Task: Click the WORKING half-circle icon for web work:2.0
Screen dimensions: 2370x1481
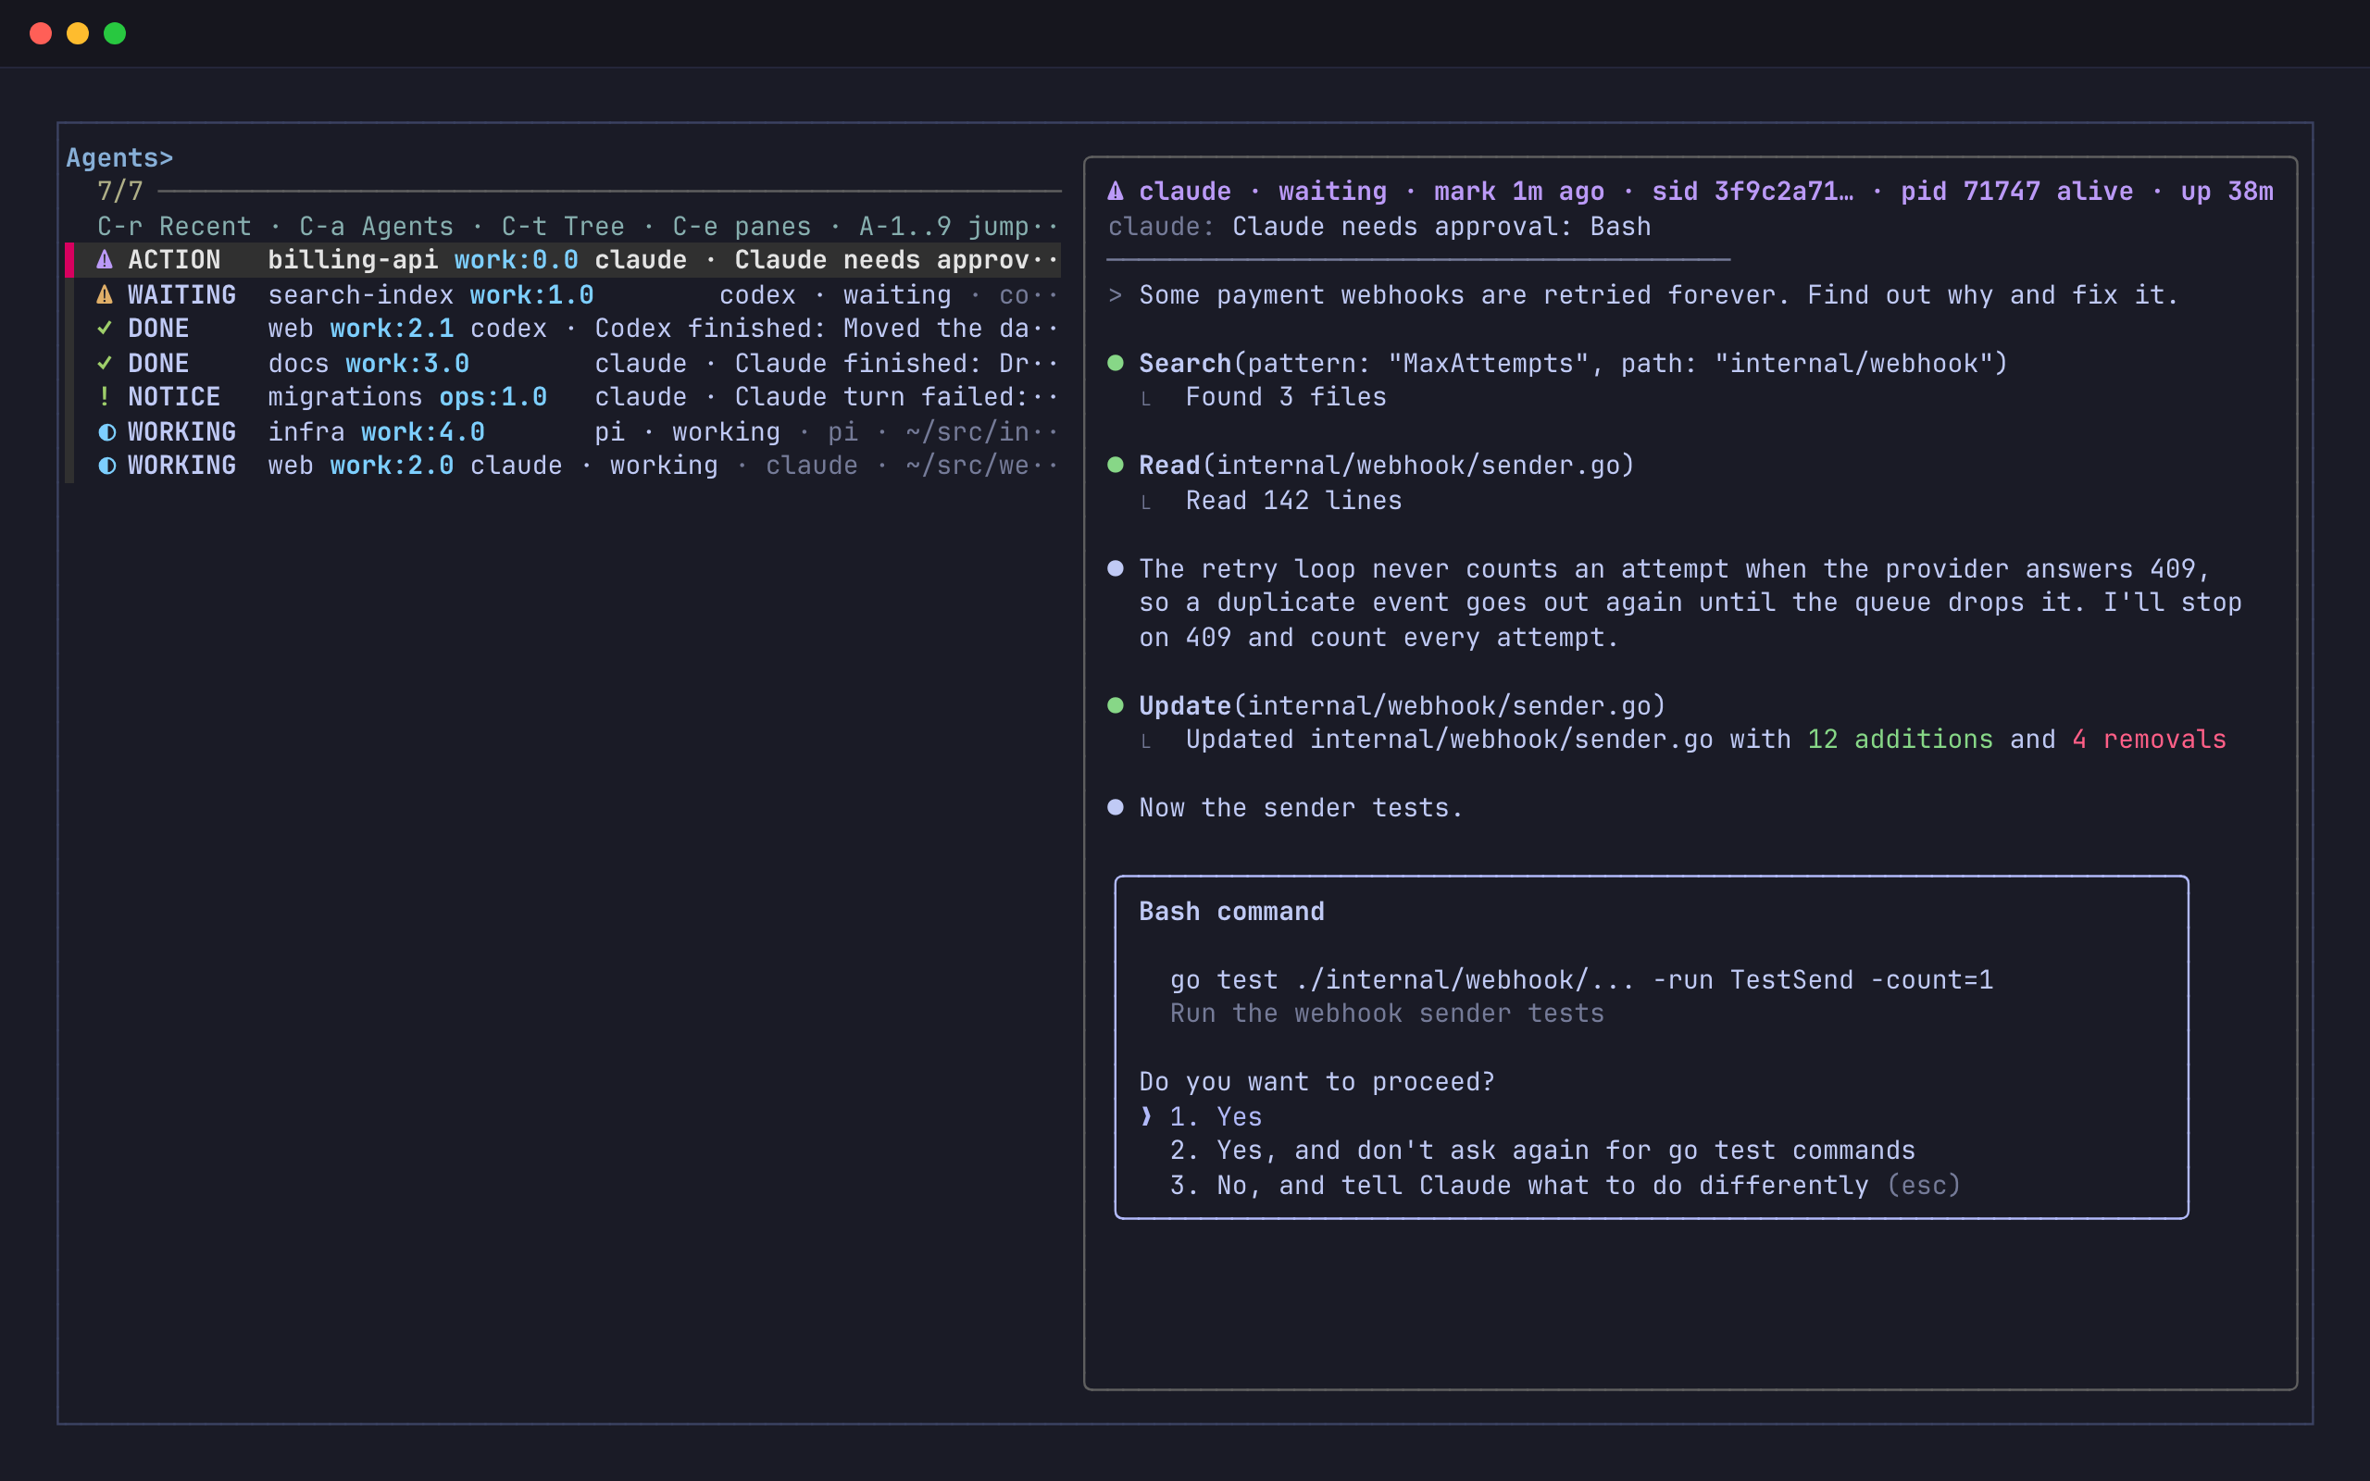Action: 106,466
